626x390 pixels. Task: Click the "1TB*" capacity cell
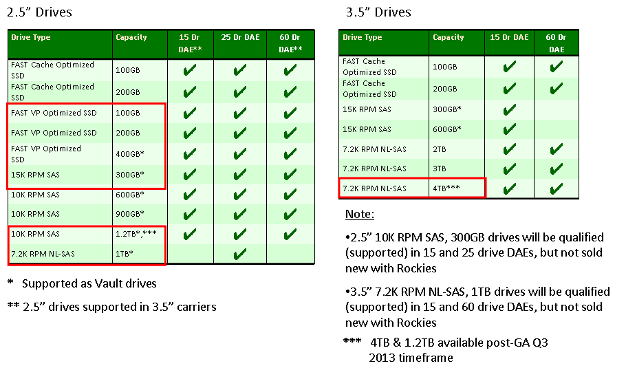point(125,254)
